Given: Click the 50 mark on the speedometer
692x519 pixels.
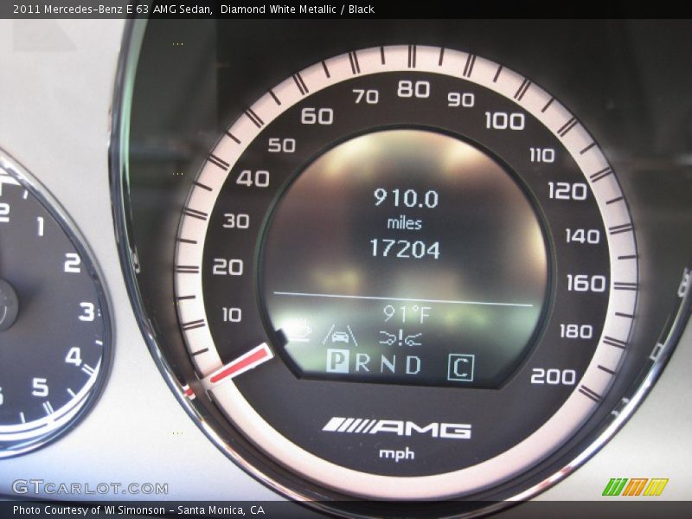Looking at the screenshot, I should coord(282,145).
